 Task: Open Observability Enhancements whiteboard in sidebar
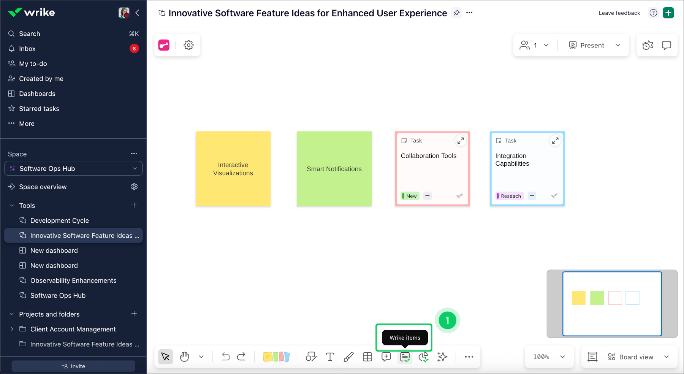tap(73, 280)
